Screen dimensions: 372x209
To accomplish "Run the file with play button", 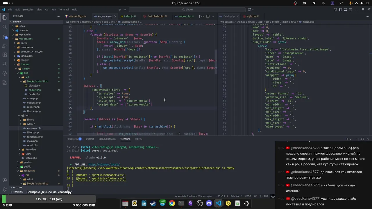I will [x=200, y=16].
